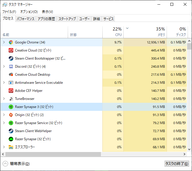
Task: Click the 79.2 MB memory value
Action: (159, 123)
